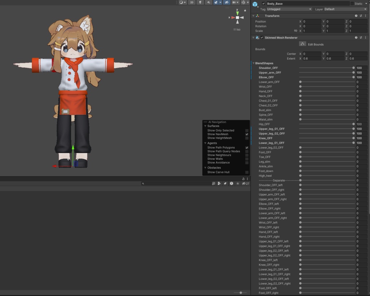Open Skinned Mesh Renderer help icon
This screenshot has width=370, height=296.
(x=356, y=38)
